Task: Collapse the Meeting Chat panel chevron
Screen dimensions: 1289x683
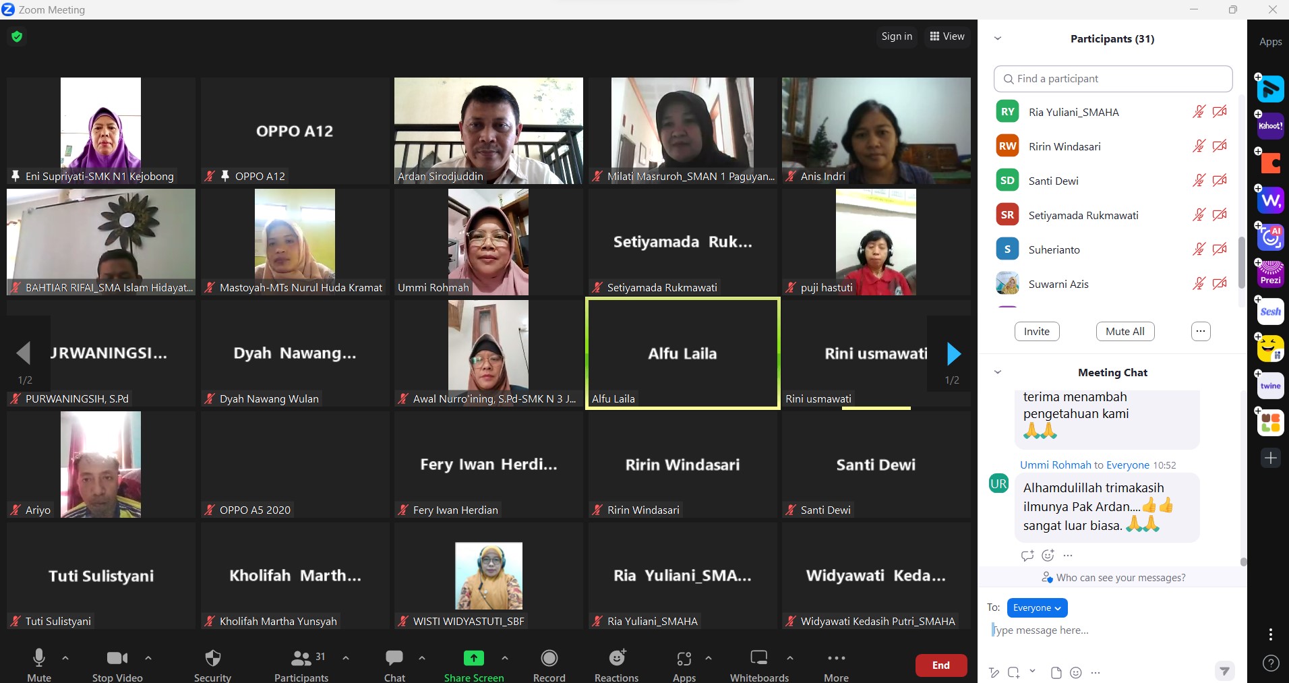Action: coord(998,372)
